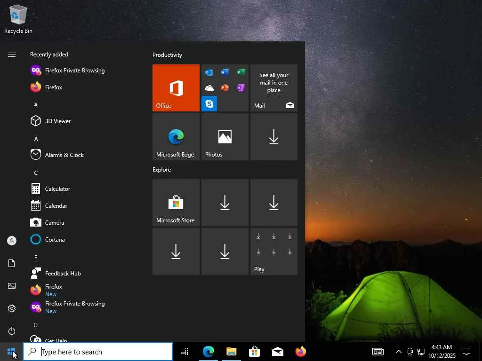482x361 pixels.
Task: Open Documents from Start sidebar
Action: coord(12,263)
